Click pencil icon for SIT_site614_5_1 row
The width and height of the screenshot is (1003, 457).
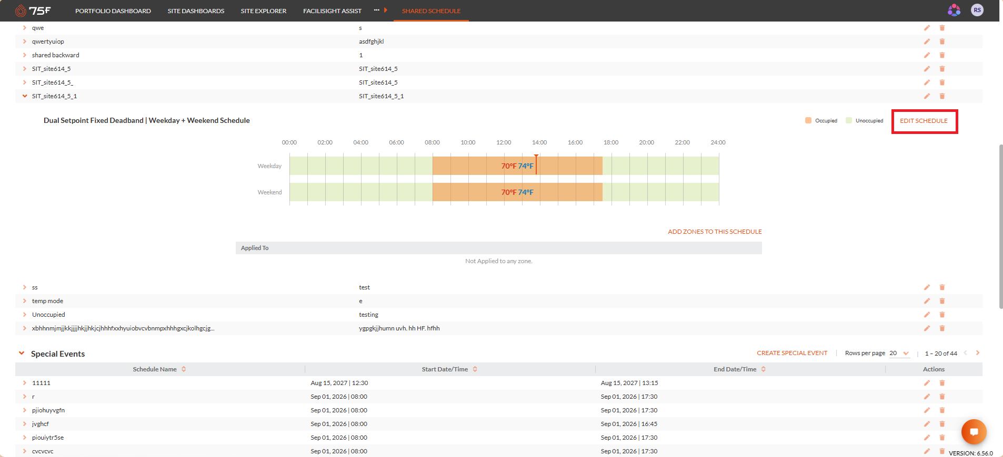click(927, 96)
